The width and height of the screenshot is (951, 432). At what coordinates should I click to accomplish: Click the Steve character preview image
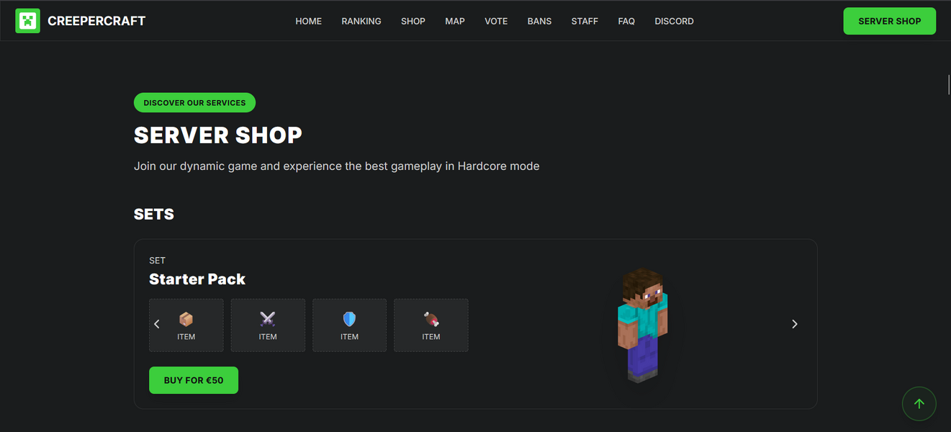pos(642,325)
